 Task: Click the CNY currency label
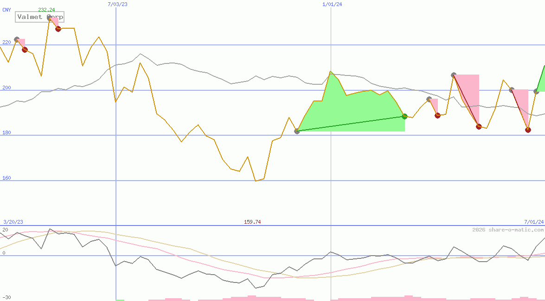[7, 10]
